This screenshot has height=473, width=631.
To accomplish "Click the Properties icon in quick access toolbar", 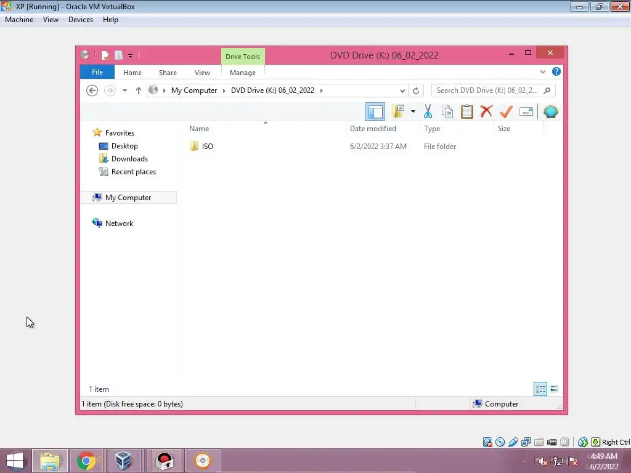I will click(x=105, y=55).
